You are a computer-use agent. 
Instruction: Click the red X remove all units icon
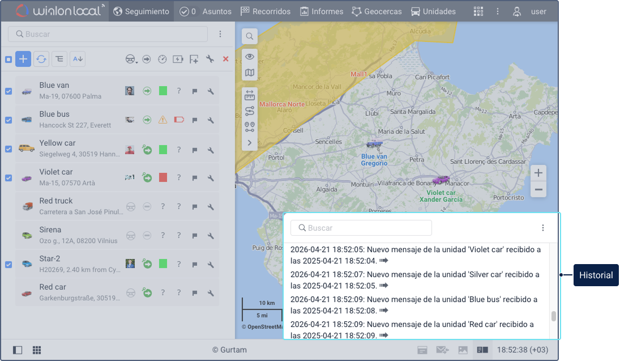pyautogui.click(x=225, y=59)
